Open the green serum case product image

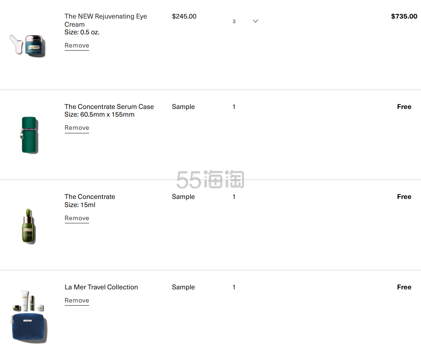tap(29, 135)
